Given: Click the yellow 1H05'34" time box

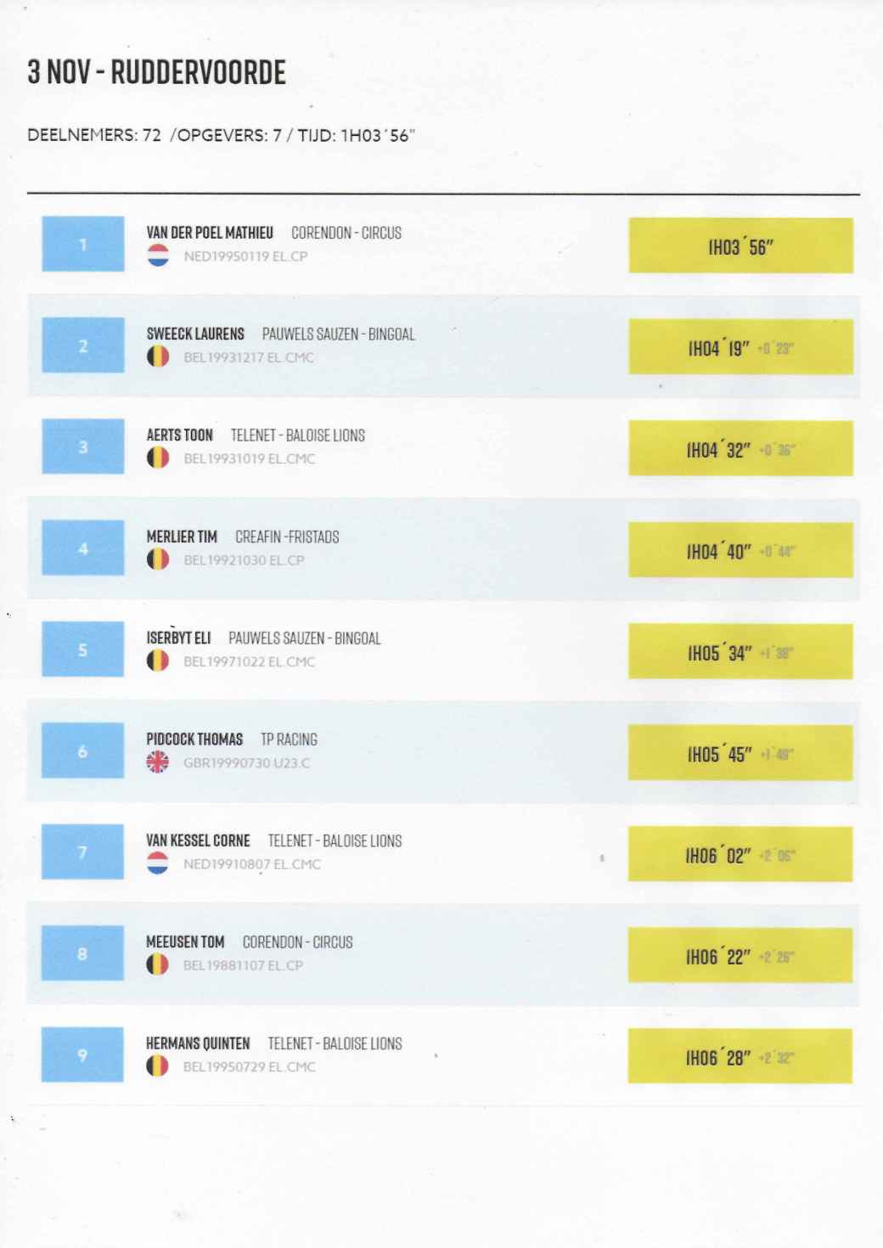Looking at the screenshot, I should click(740, 652).
